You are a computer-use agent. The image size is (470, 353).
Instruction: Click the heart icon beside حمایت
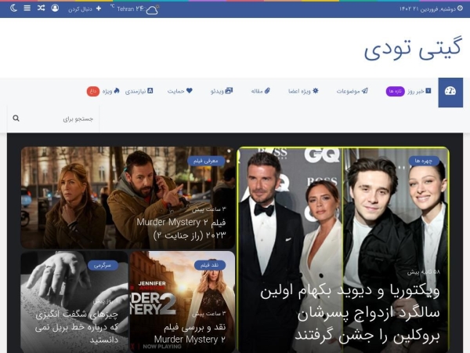click(189, 91)
